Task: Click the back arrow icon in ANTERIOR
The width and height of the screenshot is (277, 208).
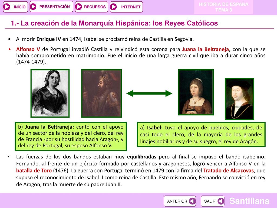Action: (x=192, y=201)
